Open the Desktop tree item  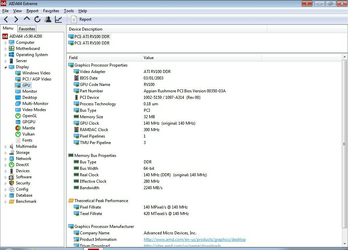[30, 97]
